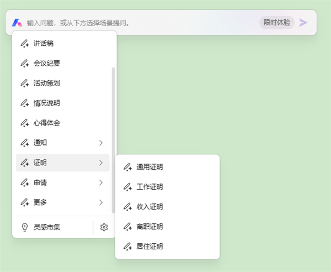Pick 工作证明 from the submenu
Screen dimensions: 331x272
coord(150,187)
